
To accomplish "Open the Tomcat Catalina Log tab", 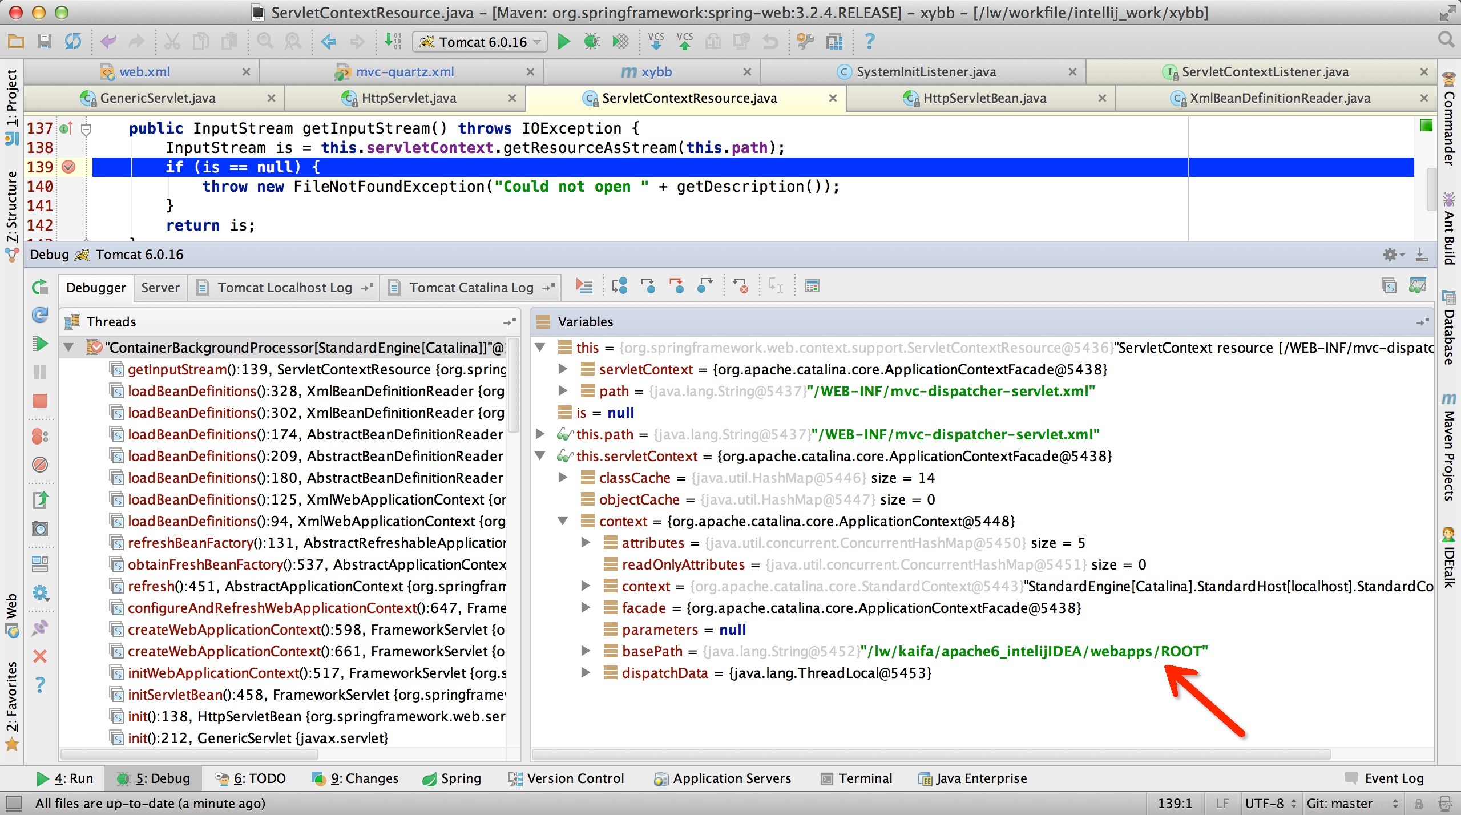I will (x=471, y=287).
